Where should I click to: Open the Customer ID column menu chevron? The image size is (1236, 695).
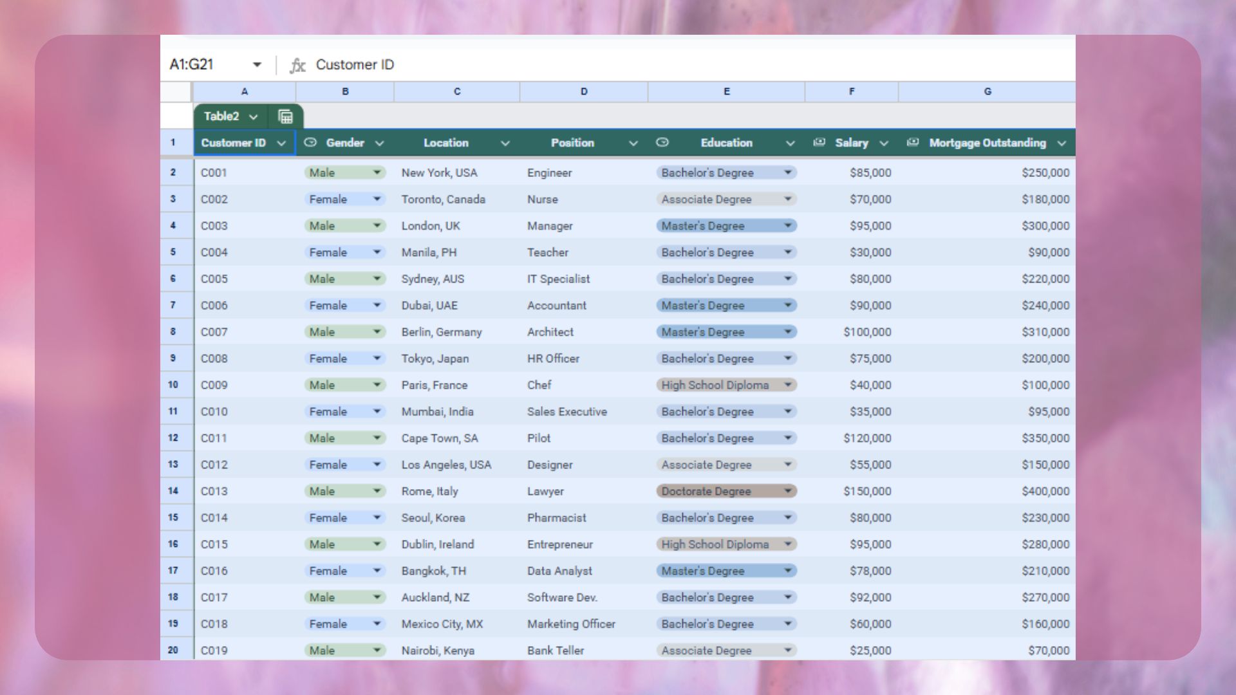(x=281, y=144)
